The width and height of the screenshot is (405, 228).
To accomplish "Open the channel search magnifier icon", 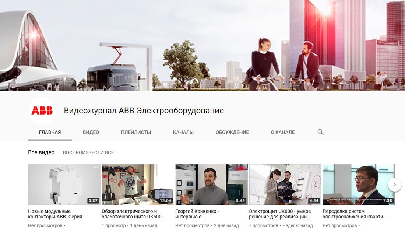I will (320, 132).
